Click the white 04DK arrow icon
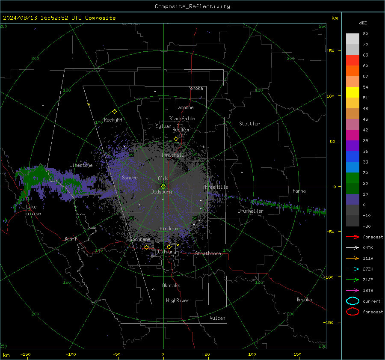385x360 pixels. [352, 247]
